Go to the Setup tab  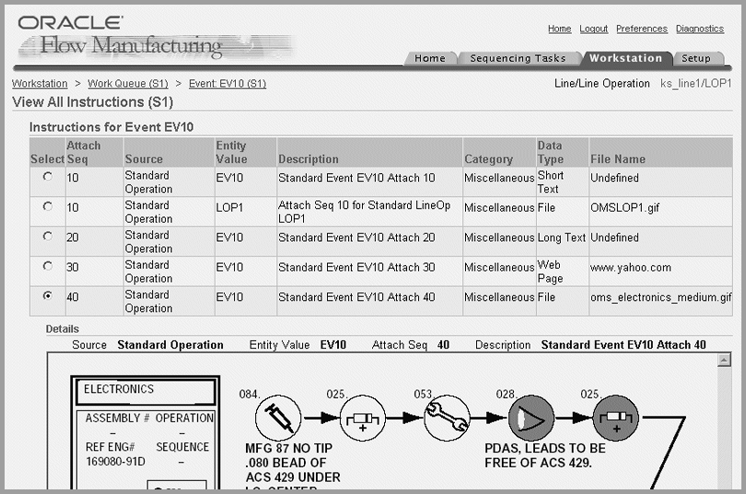coord(696,59)
